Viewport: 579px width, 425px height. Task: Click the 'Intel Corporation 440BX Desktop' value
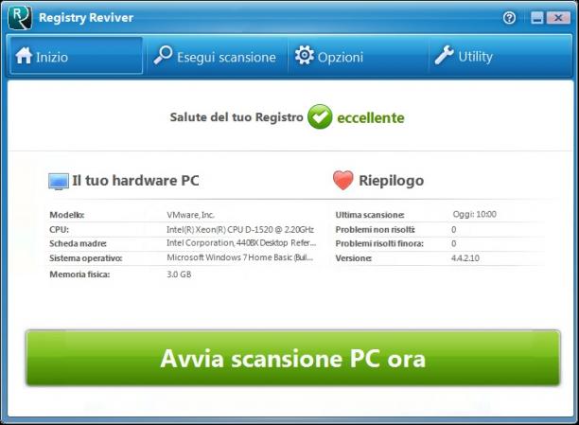tap(241, 243)
